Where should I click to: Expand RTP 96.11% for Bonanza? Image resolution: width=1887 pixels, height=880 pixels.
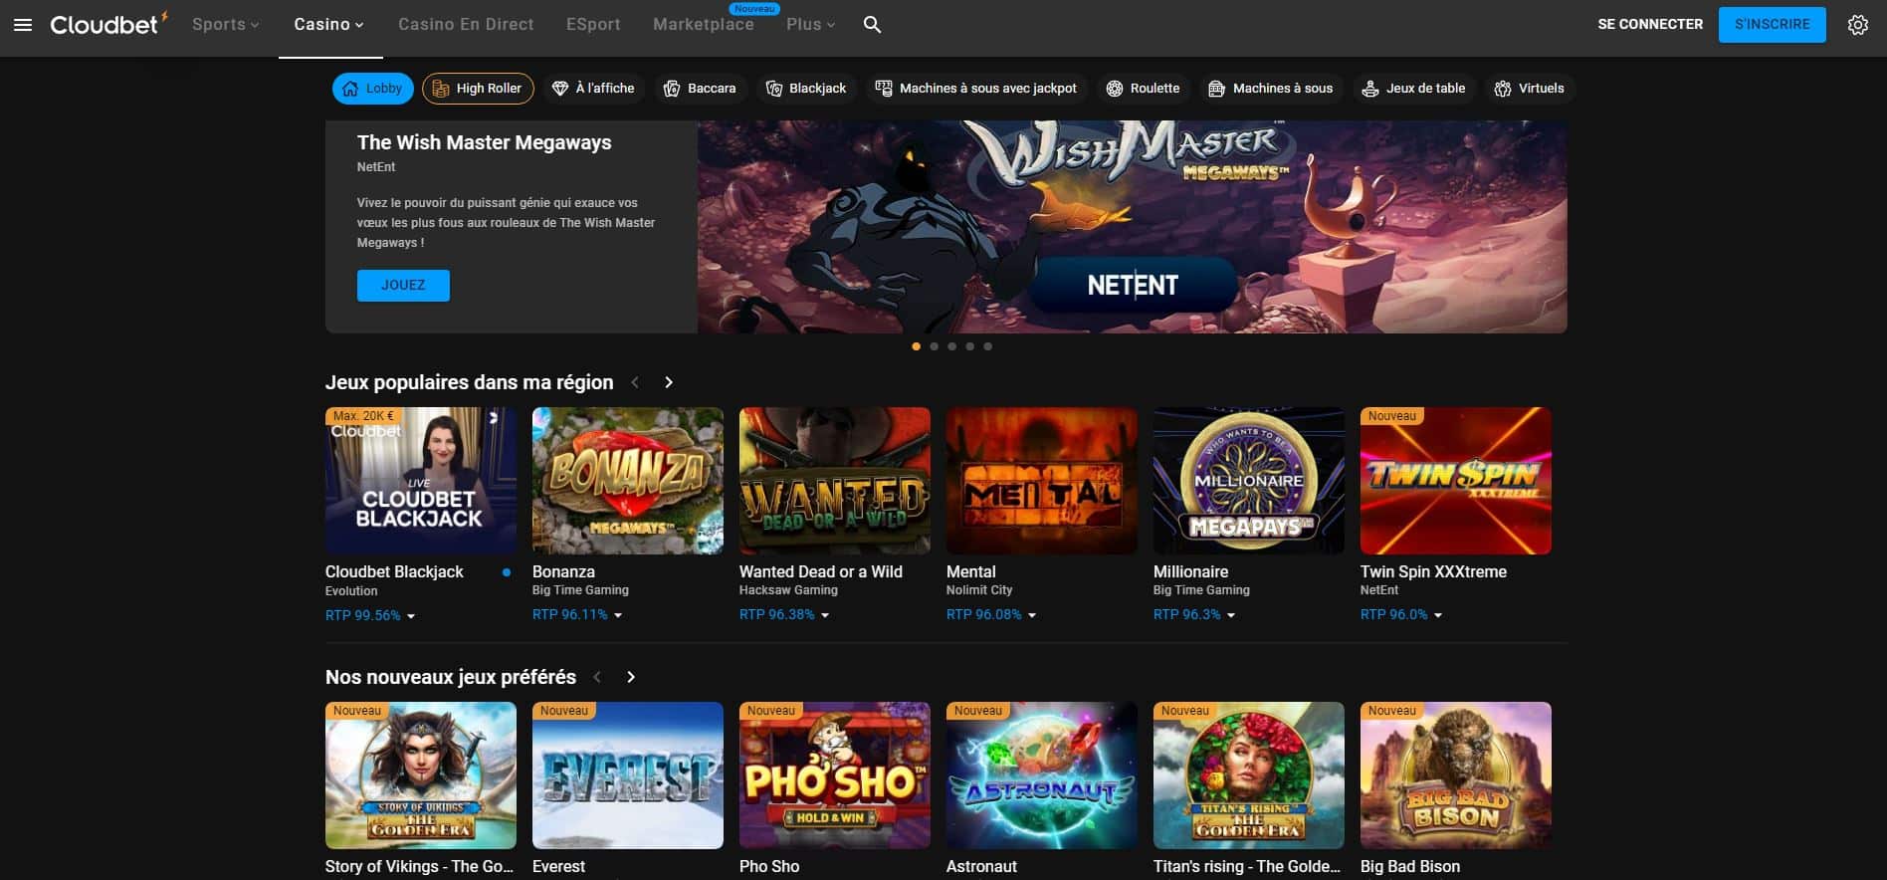click(577, 615)
